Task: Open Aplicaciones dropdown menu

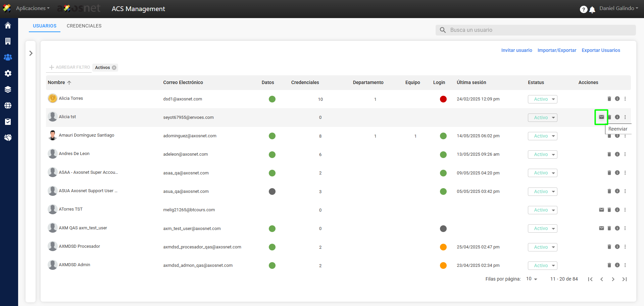Action: coord(33,8)
